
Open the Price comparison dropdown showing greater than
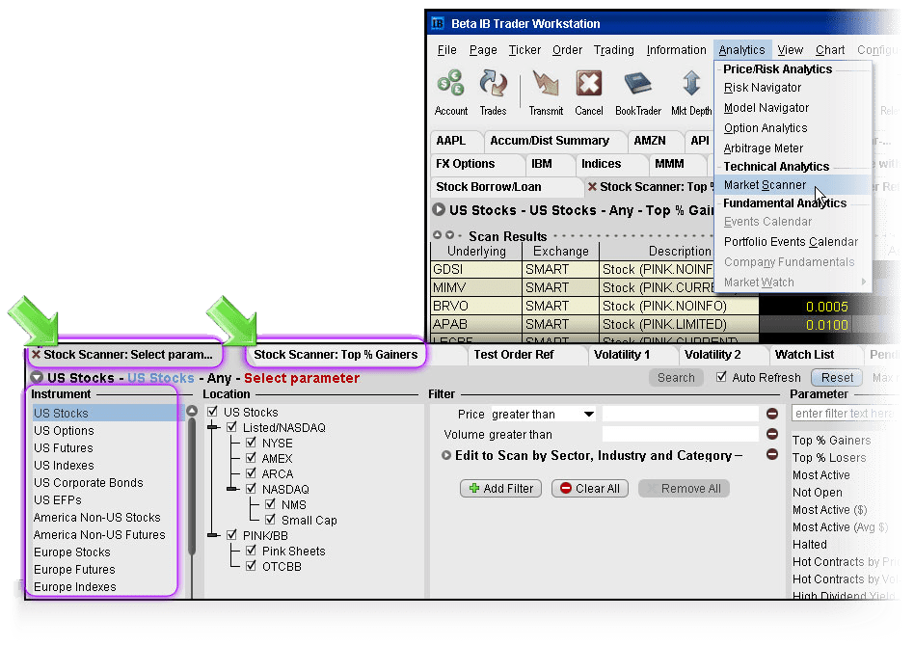pyautogui.click(x=589, y=414)
